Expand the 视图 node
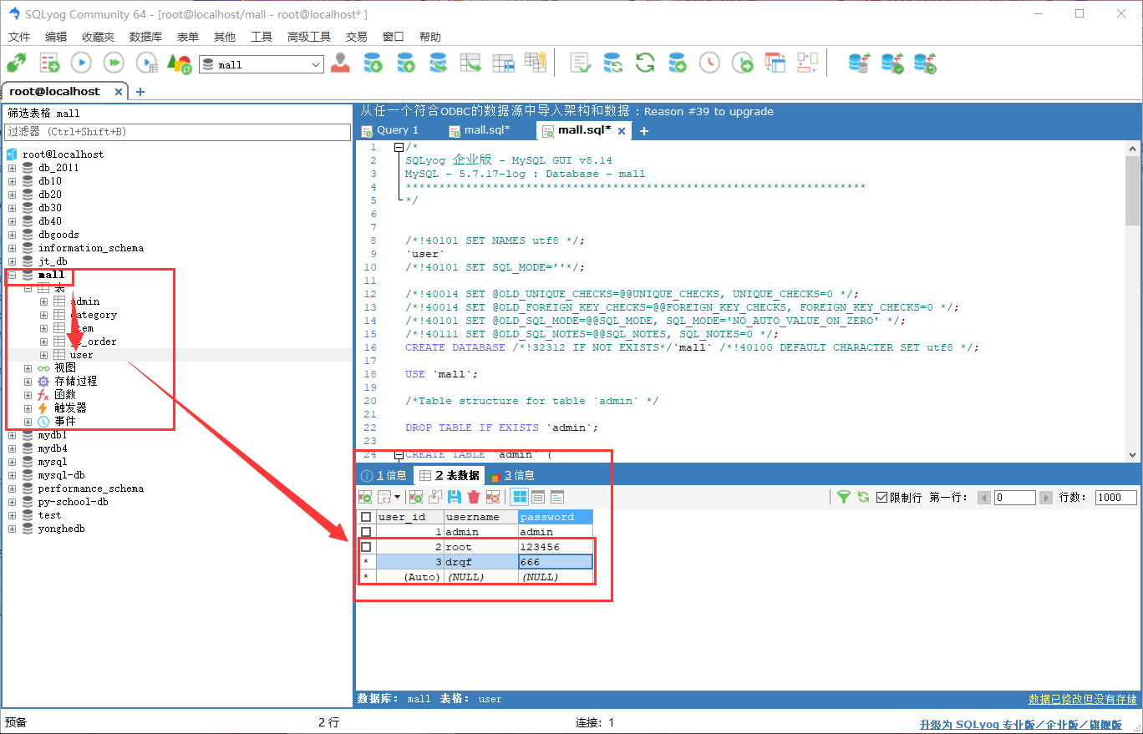The image size is (1143, 734). [28, 368]
